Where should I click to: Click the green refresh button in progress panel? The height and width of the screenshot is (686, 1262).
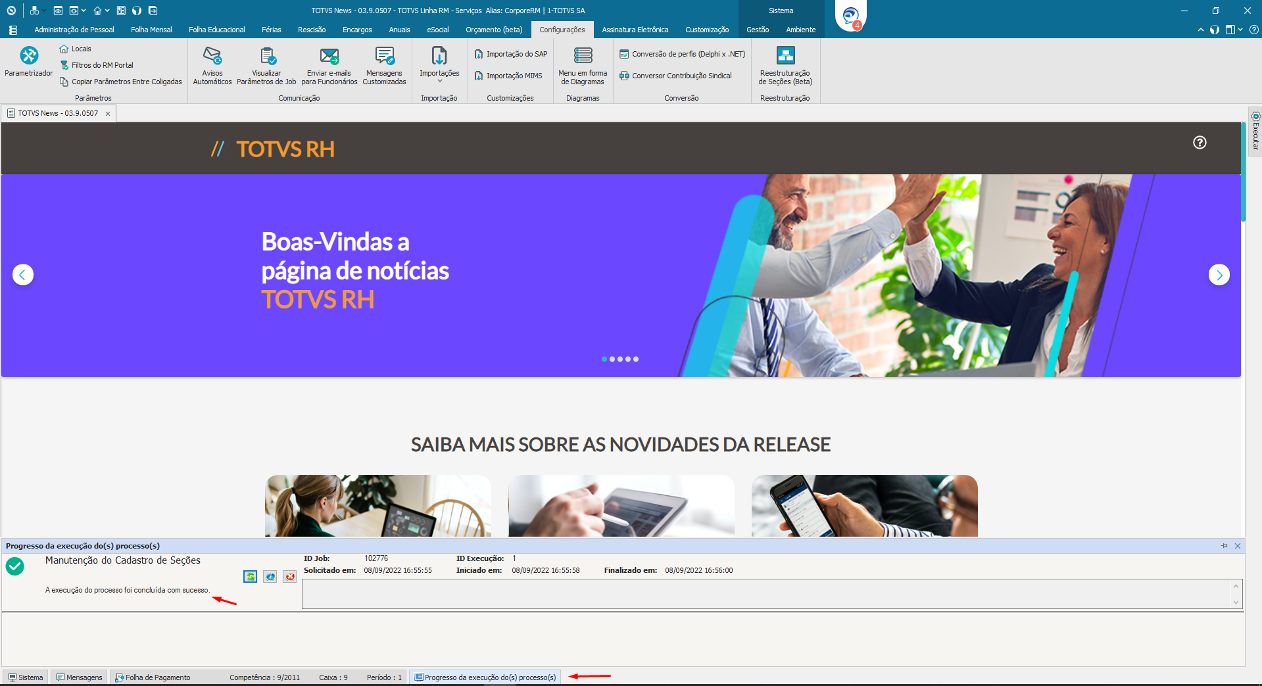251,576
